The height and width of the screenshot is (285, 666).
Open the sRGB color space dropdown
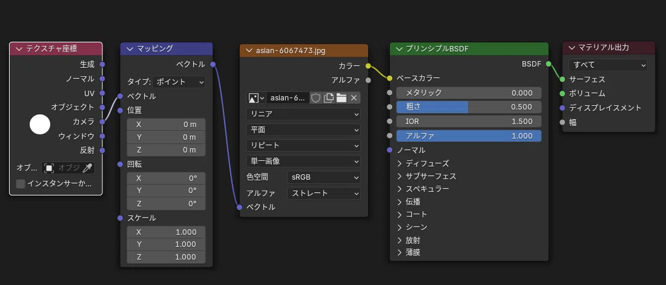324,177
